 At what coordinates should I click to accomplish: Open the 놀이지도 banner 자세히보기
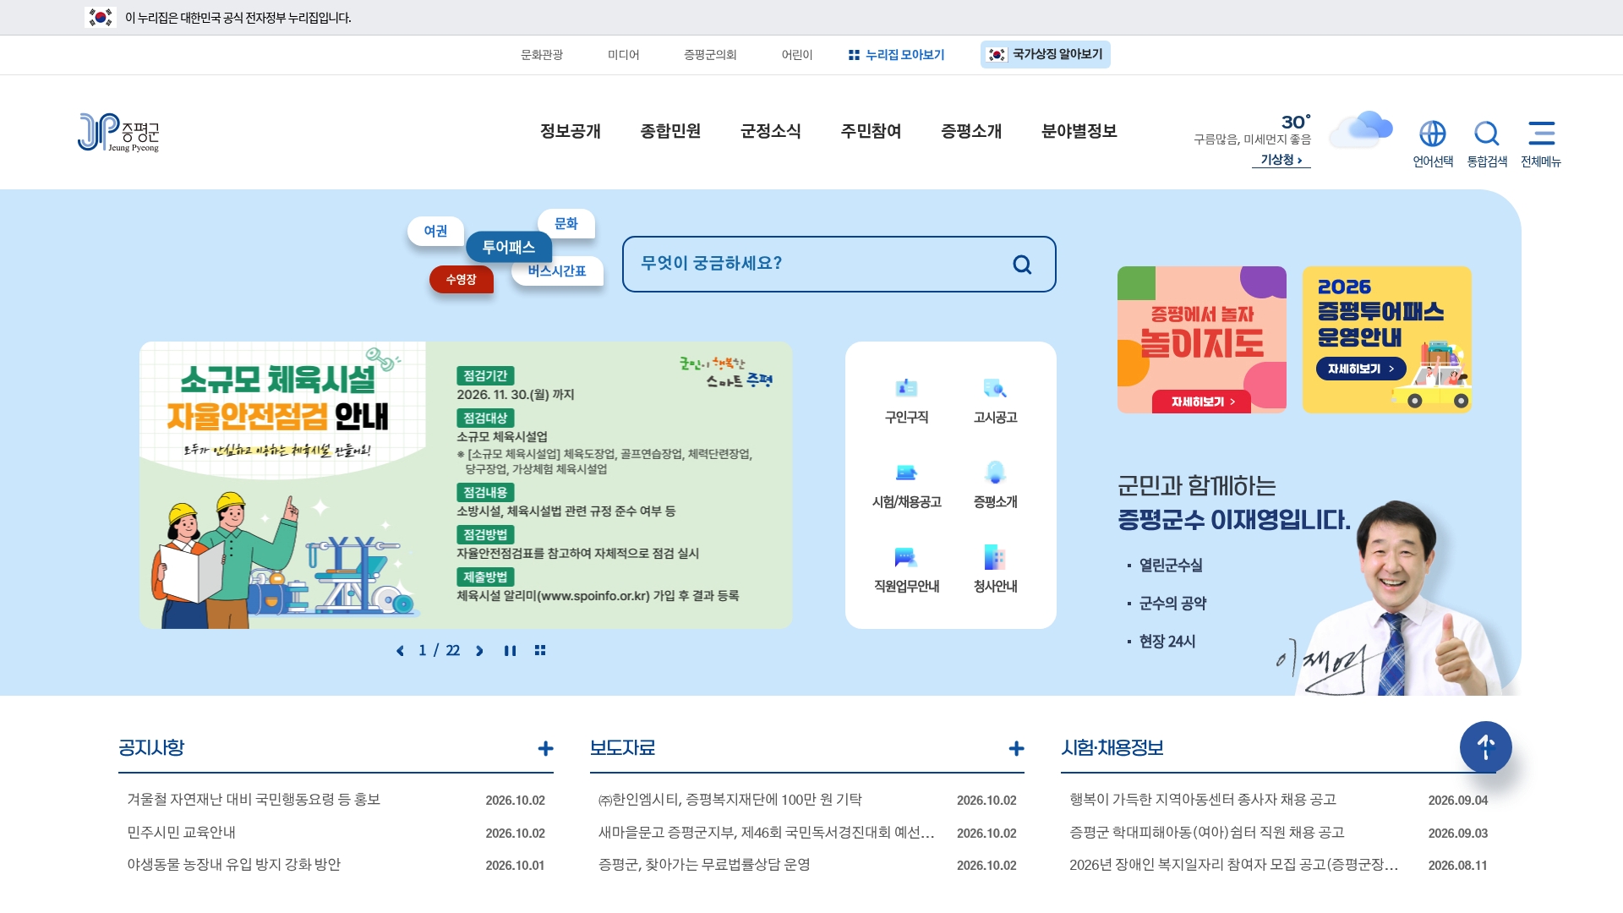tap(1201, 402)
